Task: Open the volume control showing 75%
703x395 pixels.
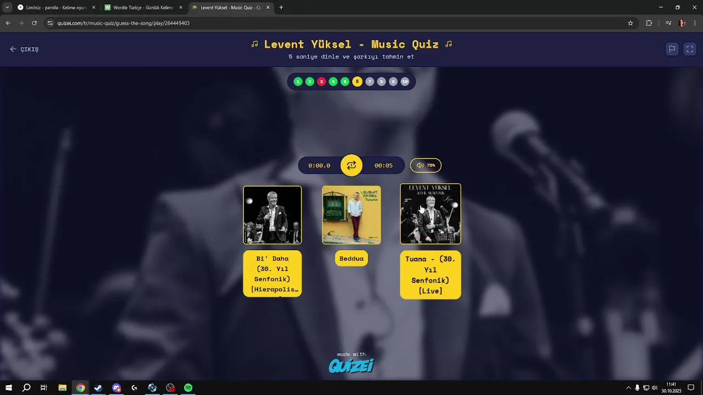Action: pos(426,165)
